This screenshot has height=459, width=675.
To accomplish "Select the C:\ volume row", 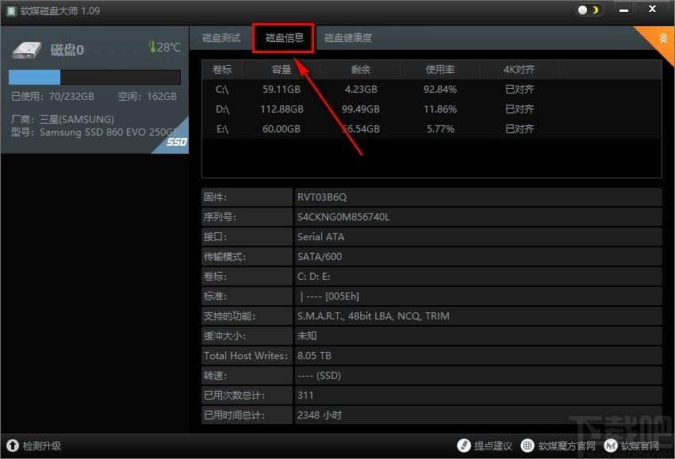I will (431, 90).
